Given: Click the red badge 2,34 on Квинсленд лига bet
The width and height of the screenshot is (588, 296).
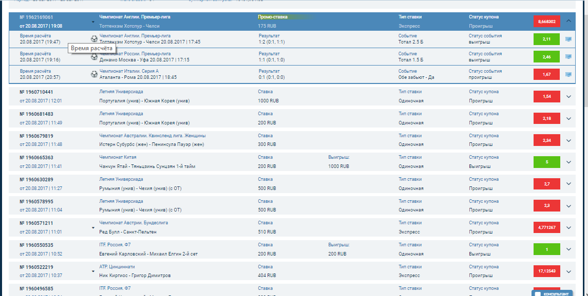Looking at the screenshot, I should [x=546, y=140].
